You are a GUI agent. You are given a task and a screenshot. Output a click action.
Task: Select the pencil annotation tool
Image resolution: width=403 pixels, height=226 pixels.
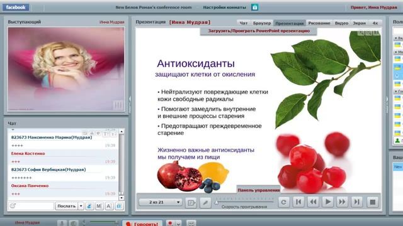click(x=205, y=203)
